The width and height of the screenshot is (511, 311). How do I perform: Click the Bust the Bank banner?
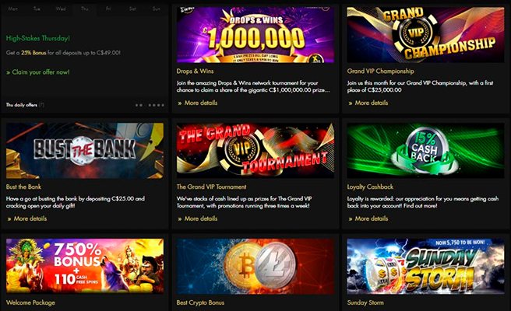[x=85, y=151]
